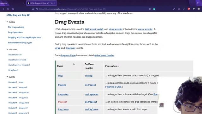
Task: Open Document: drag event link
Action: 16,82
